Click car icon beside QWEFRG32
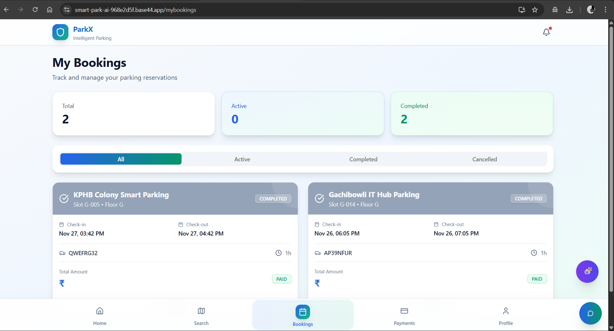The width and height of the screenshot is (614, 331). (x=62, y=253)
